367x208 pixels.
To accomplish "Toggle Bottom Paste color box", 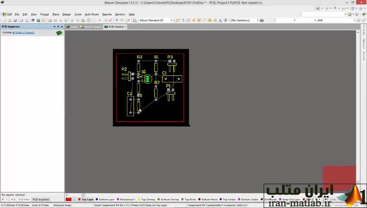I will click(199, 200).
